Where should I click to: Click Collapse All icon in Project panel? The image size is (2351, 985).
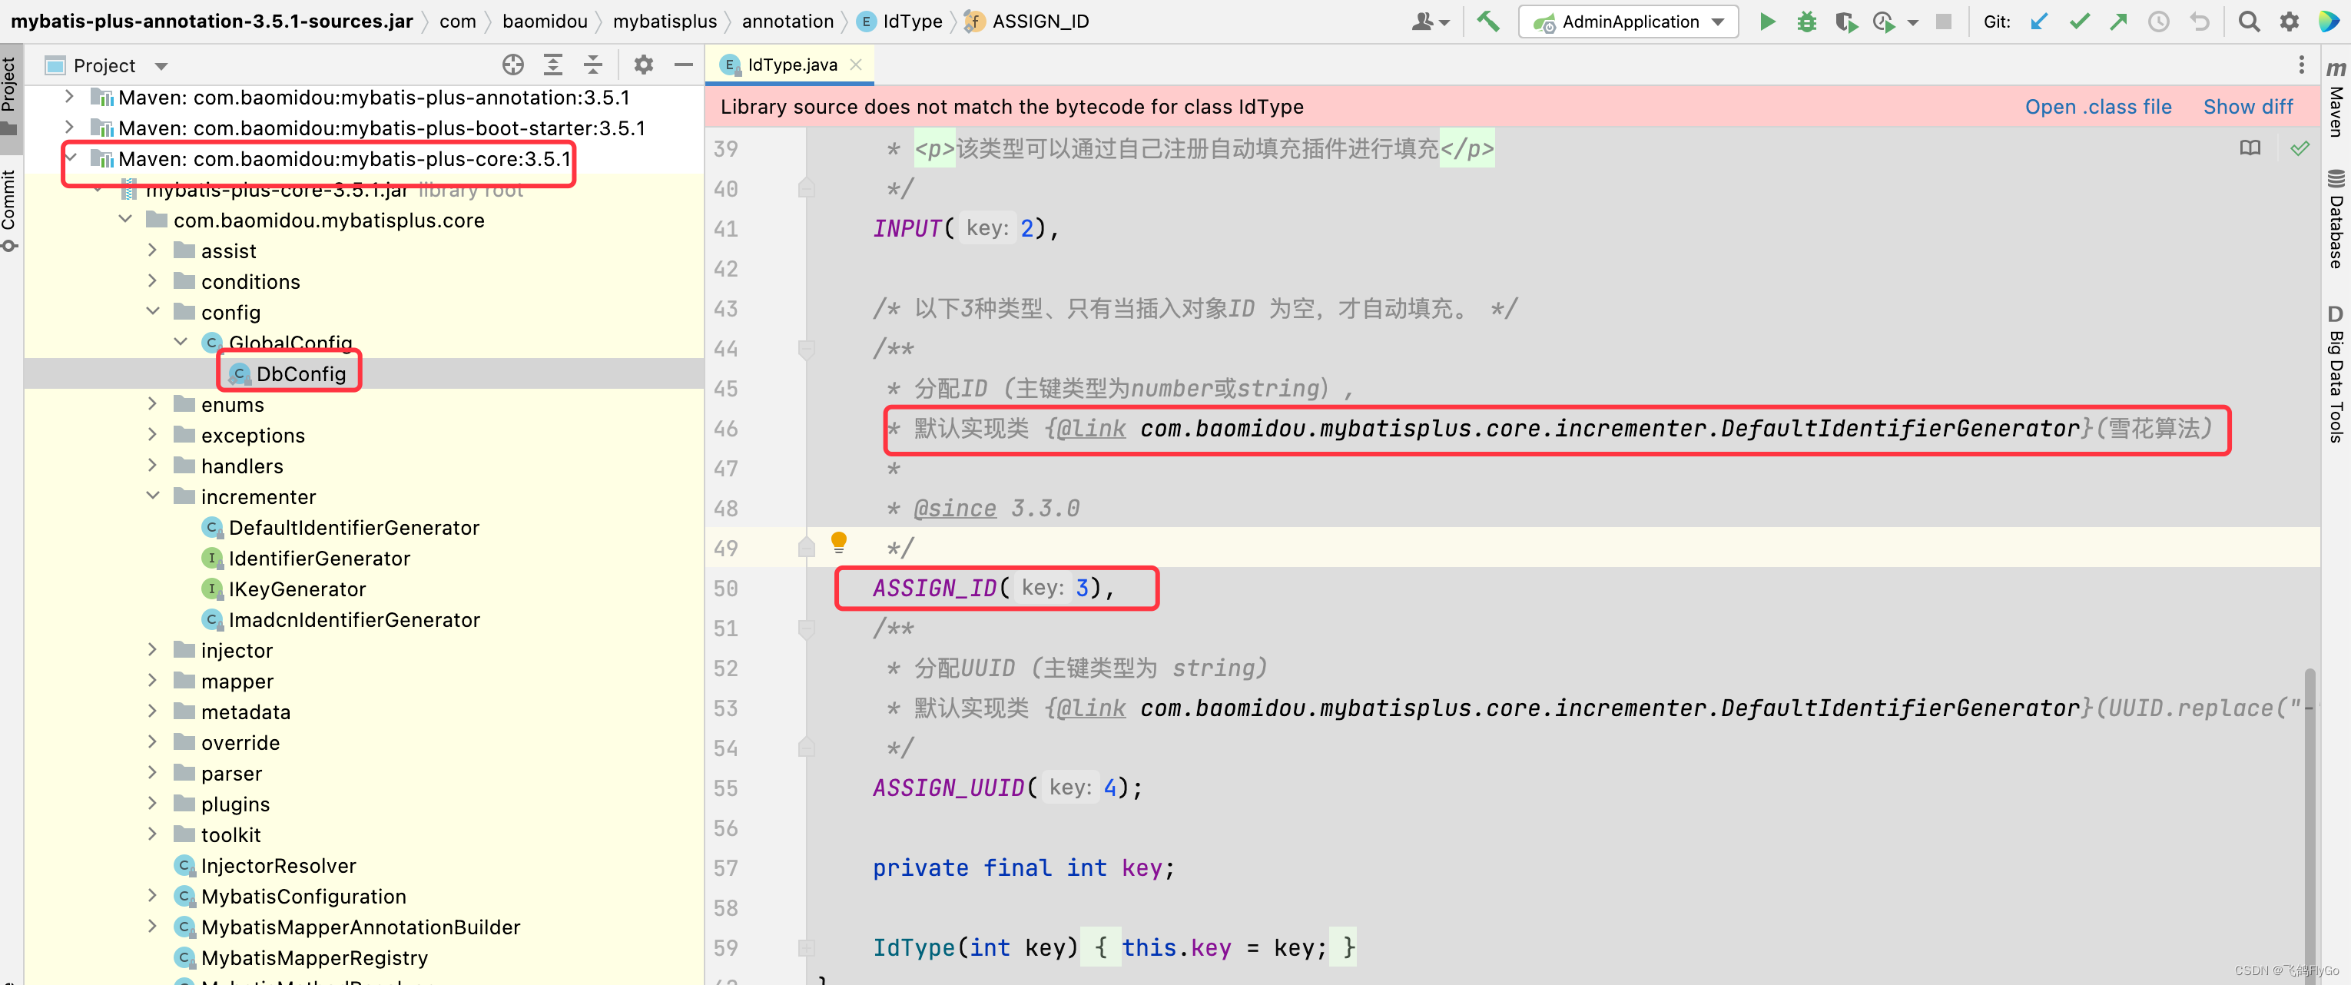click(592, 65)
